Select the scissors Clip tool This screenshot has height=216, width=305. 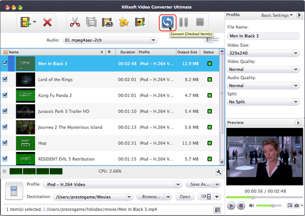point(75,22)
